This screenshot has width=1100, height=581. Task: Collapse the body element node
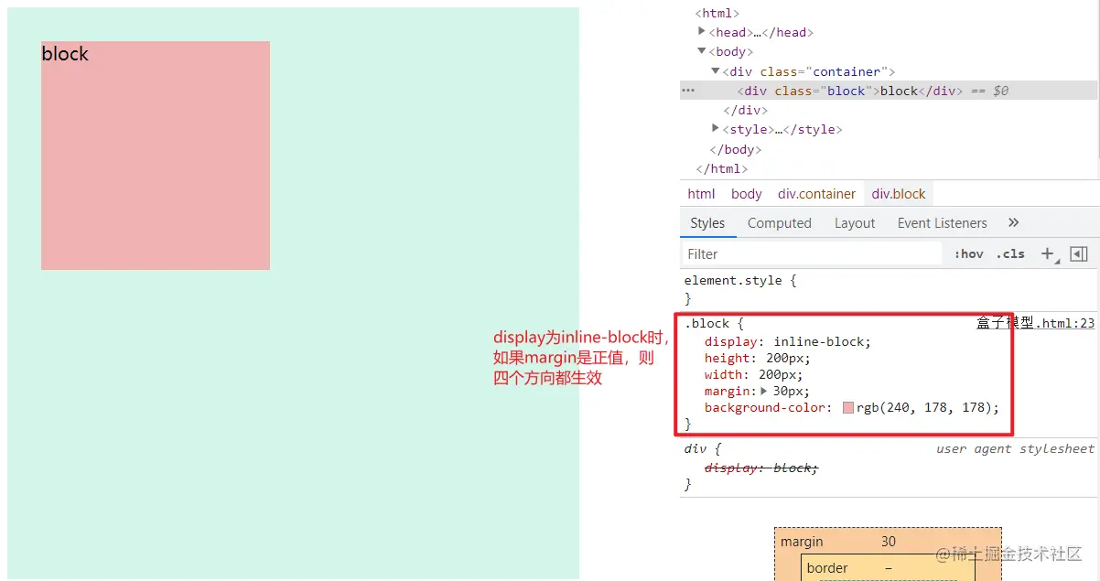[702, 51]
